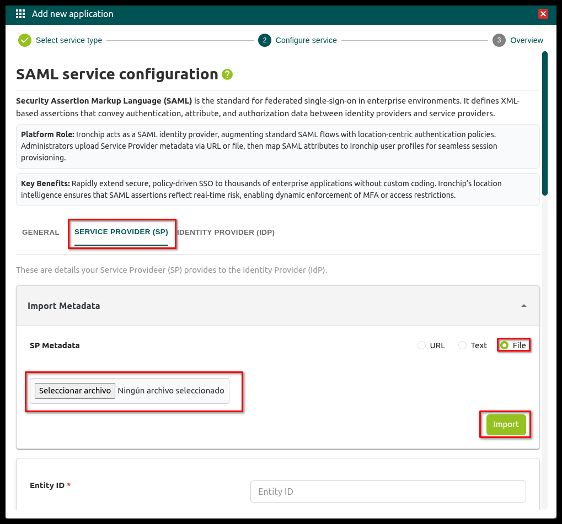Click the green checkmark step icon
The width and height of the screenshot is (562, 524).
click(24, 40)
